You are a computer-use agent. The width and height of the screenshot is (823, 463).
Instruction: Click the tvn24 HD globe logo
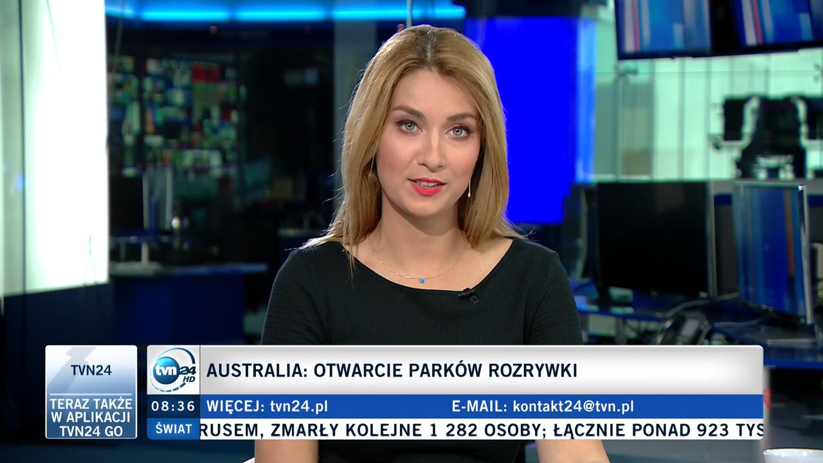tap(173, 370)
